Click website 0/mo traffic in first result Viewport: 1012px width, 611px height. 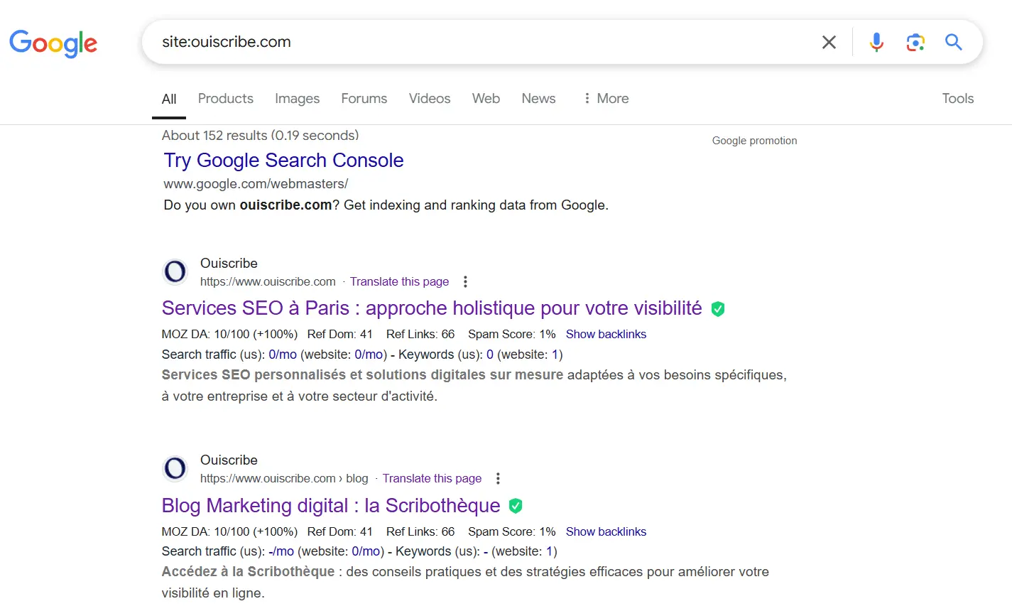tap(369, 355)
